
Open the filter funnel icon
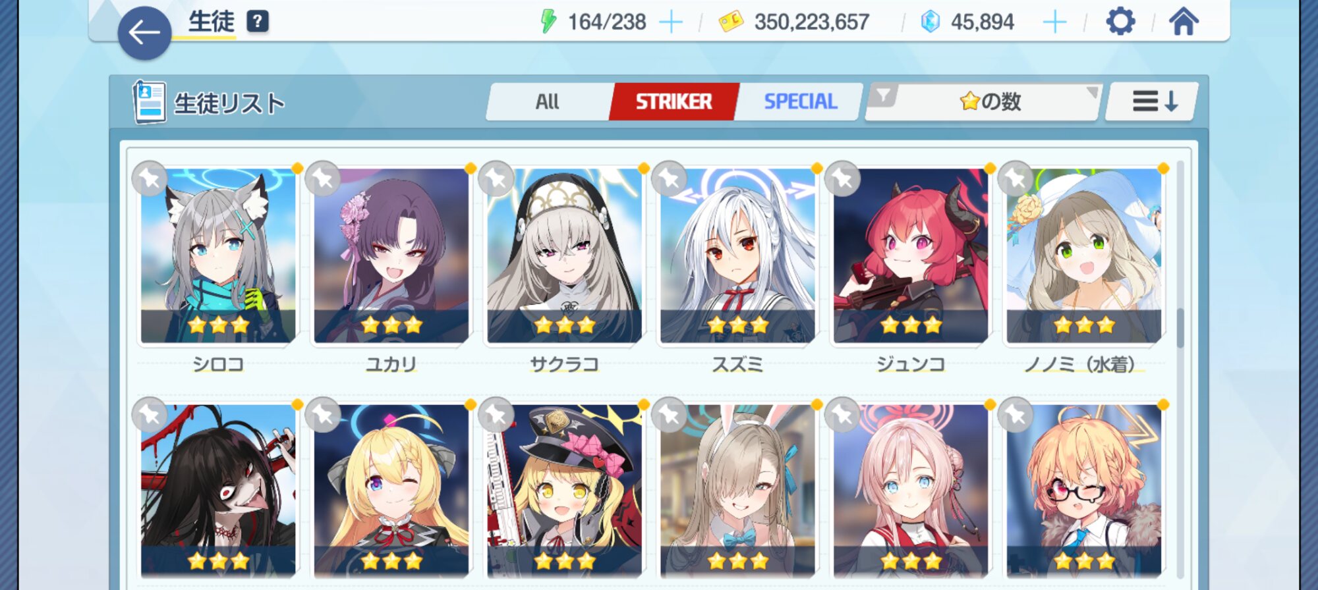click(x=882, y=96)
